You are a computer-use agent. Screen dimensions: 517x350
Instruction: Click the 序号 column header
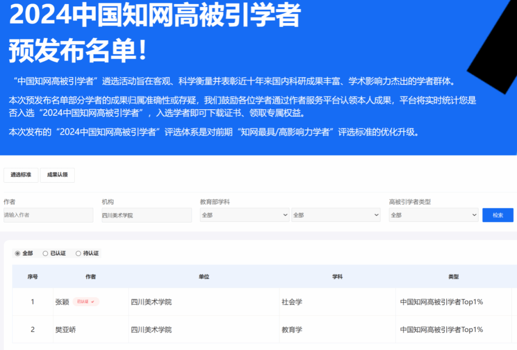(32, 277)
